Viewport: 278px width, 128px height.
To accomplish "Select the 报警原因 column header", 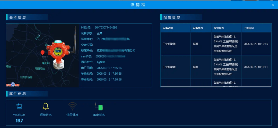I will [x=219, y=28].
